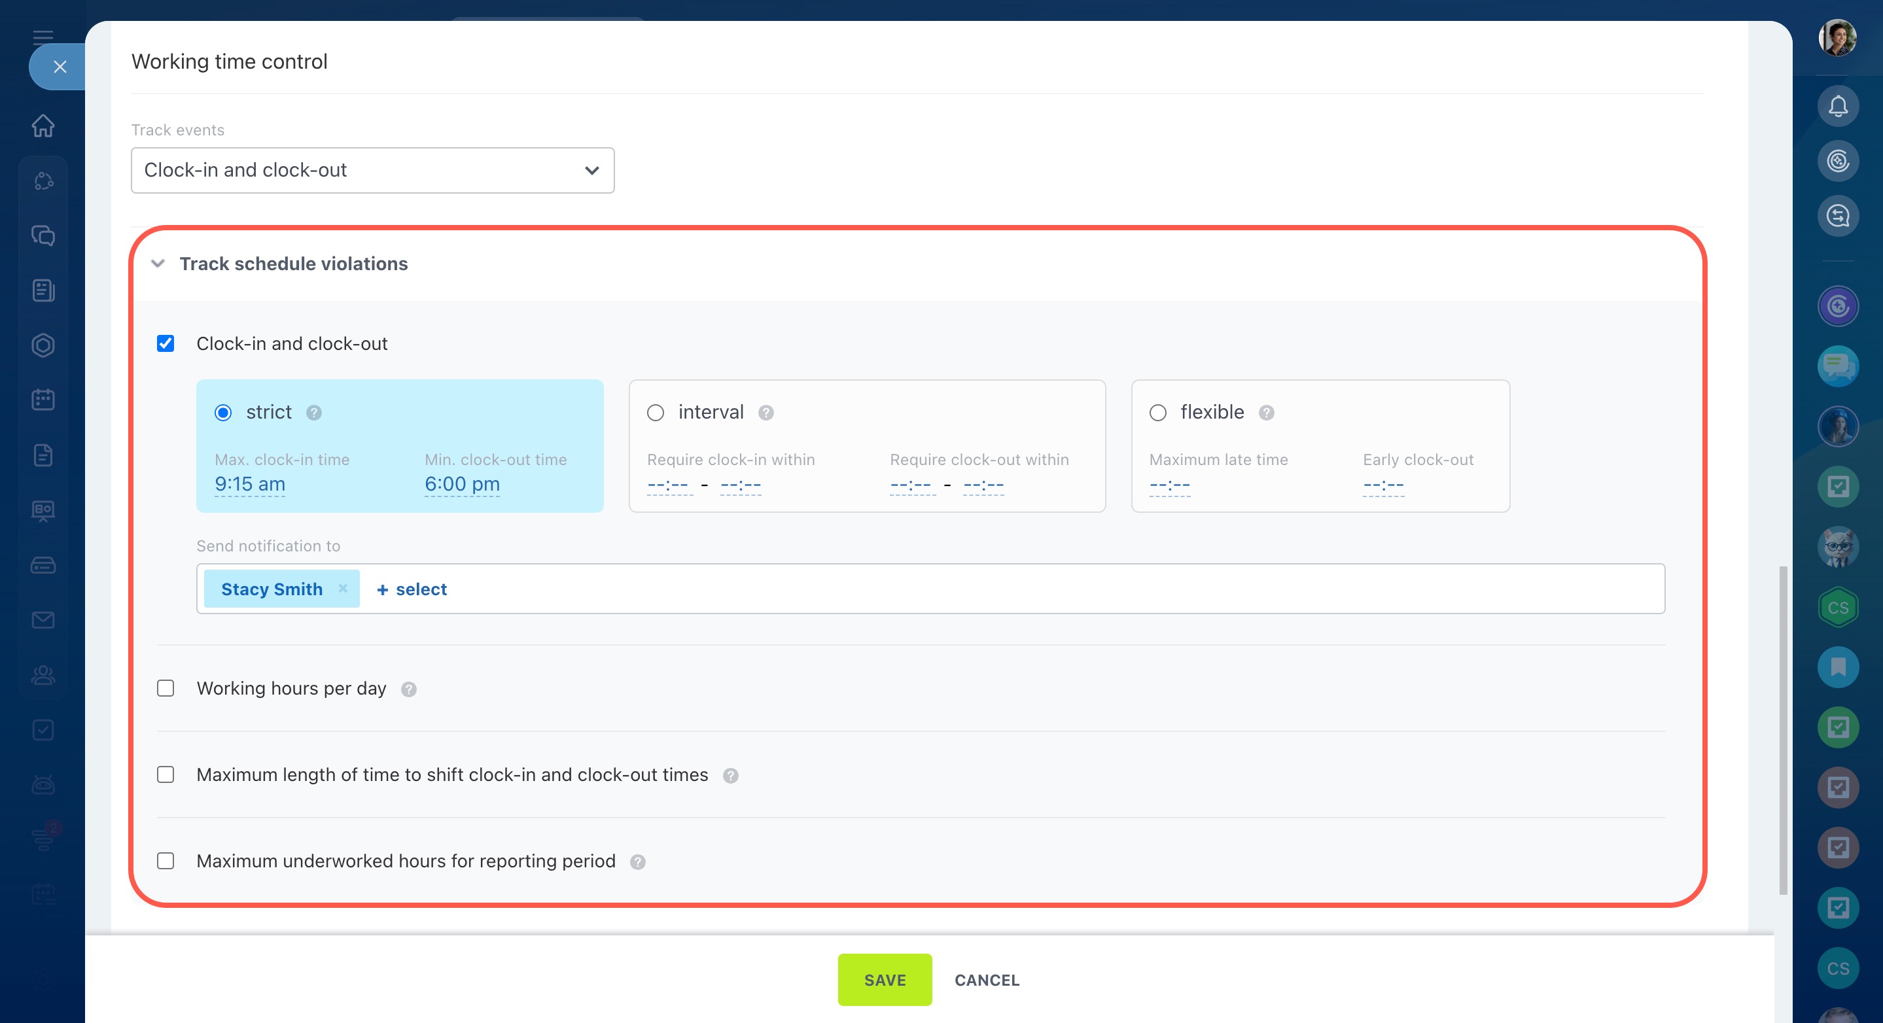This screenshot has height=1023, width=1883.
Task: Select the flexible radio option
Action: pos(1157,413)
